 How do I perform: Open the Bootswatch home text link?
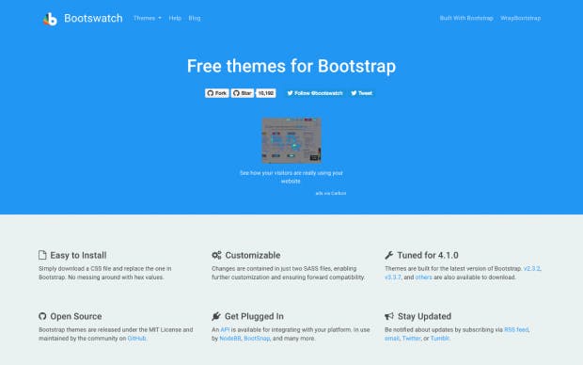(x=93, y=18)
